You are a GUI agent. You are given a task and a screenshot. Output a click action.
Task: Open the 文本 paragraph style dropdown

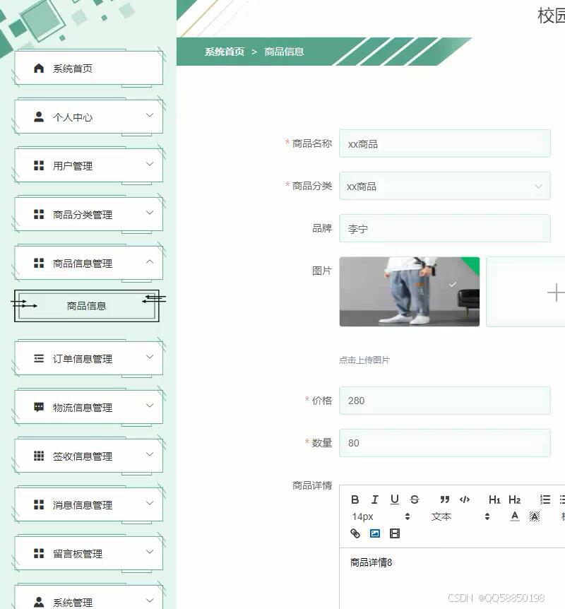(x=460, y=516)
